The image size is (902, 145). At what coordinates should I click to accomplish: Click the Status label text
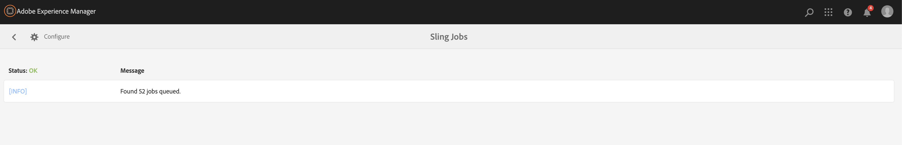17,71
